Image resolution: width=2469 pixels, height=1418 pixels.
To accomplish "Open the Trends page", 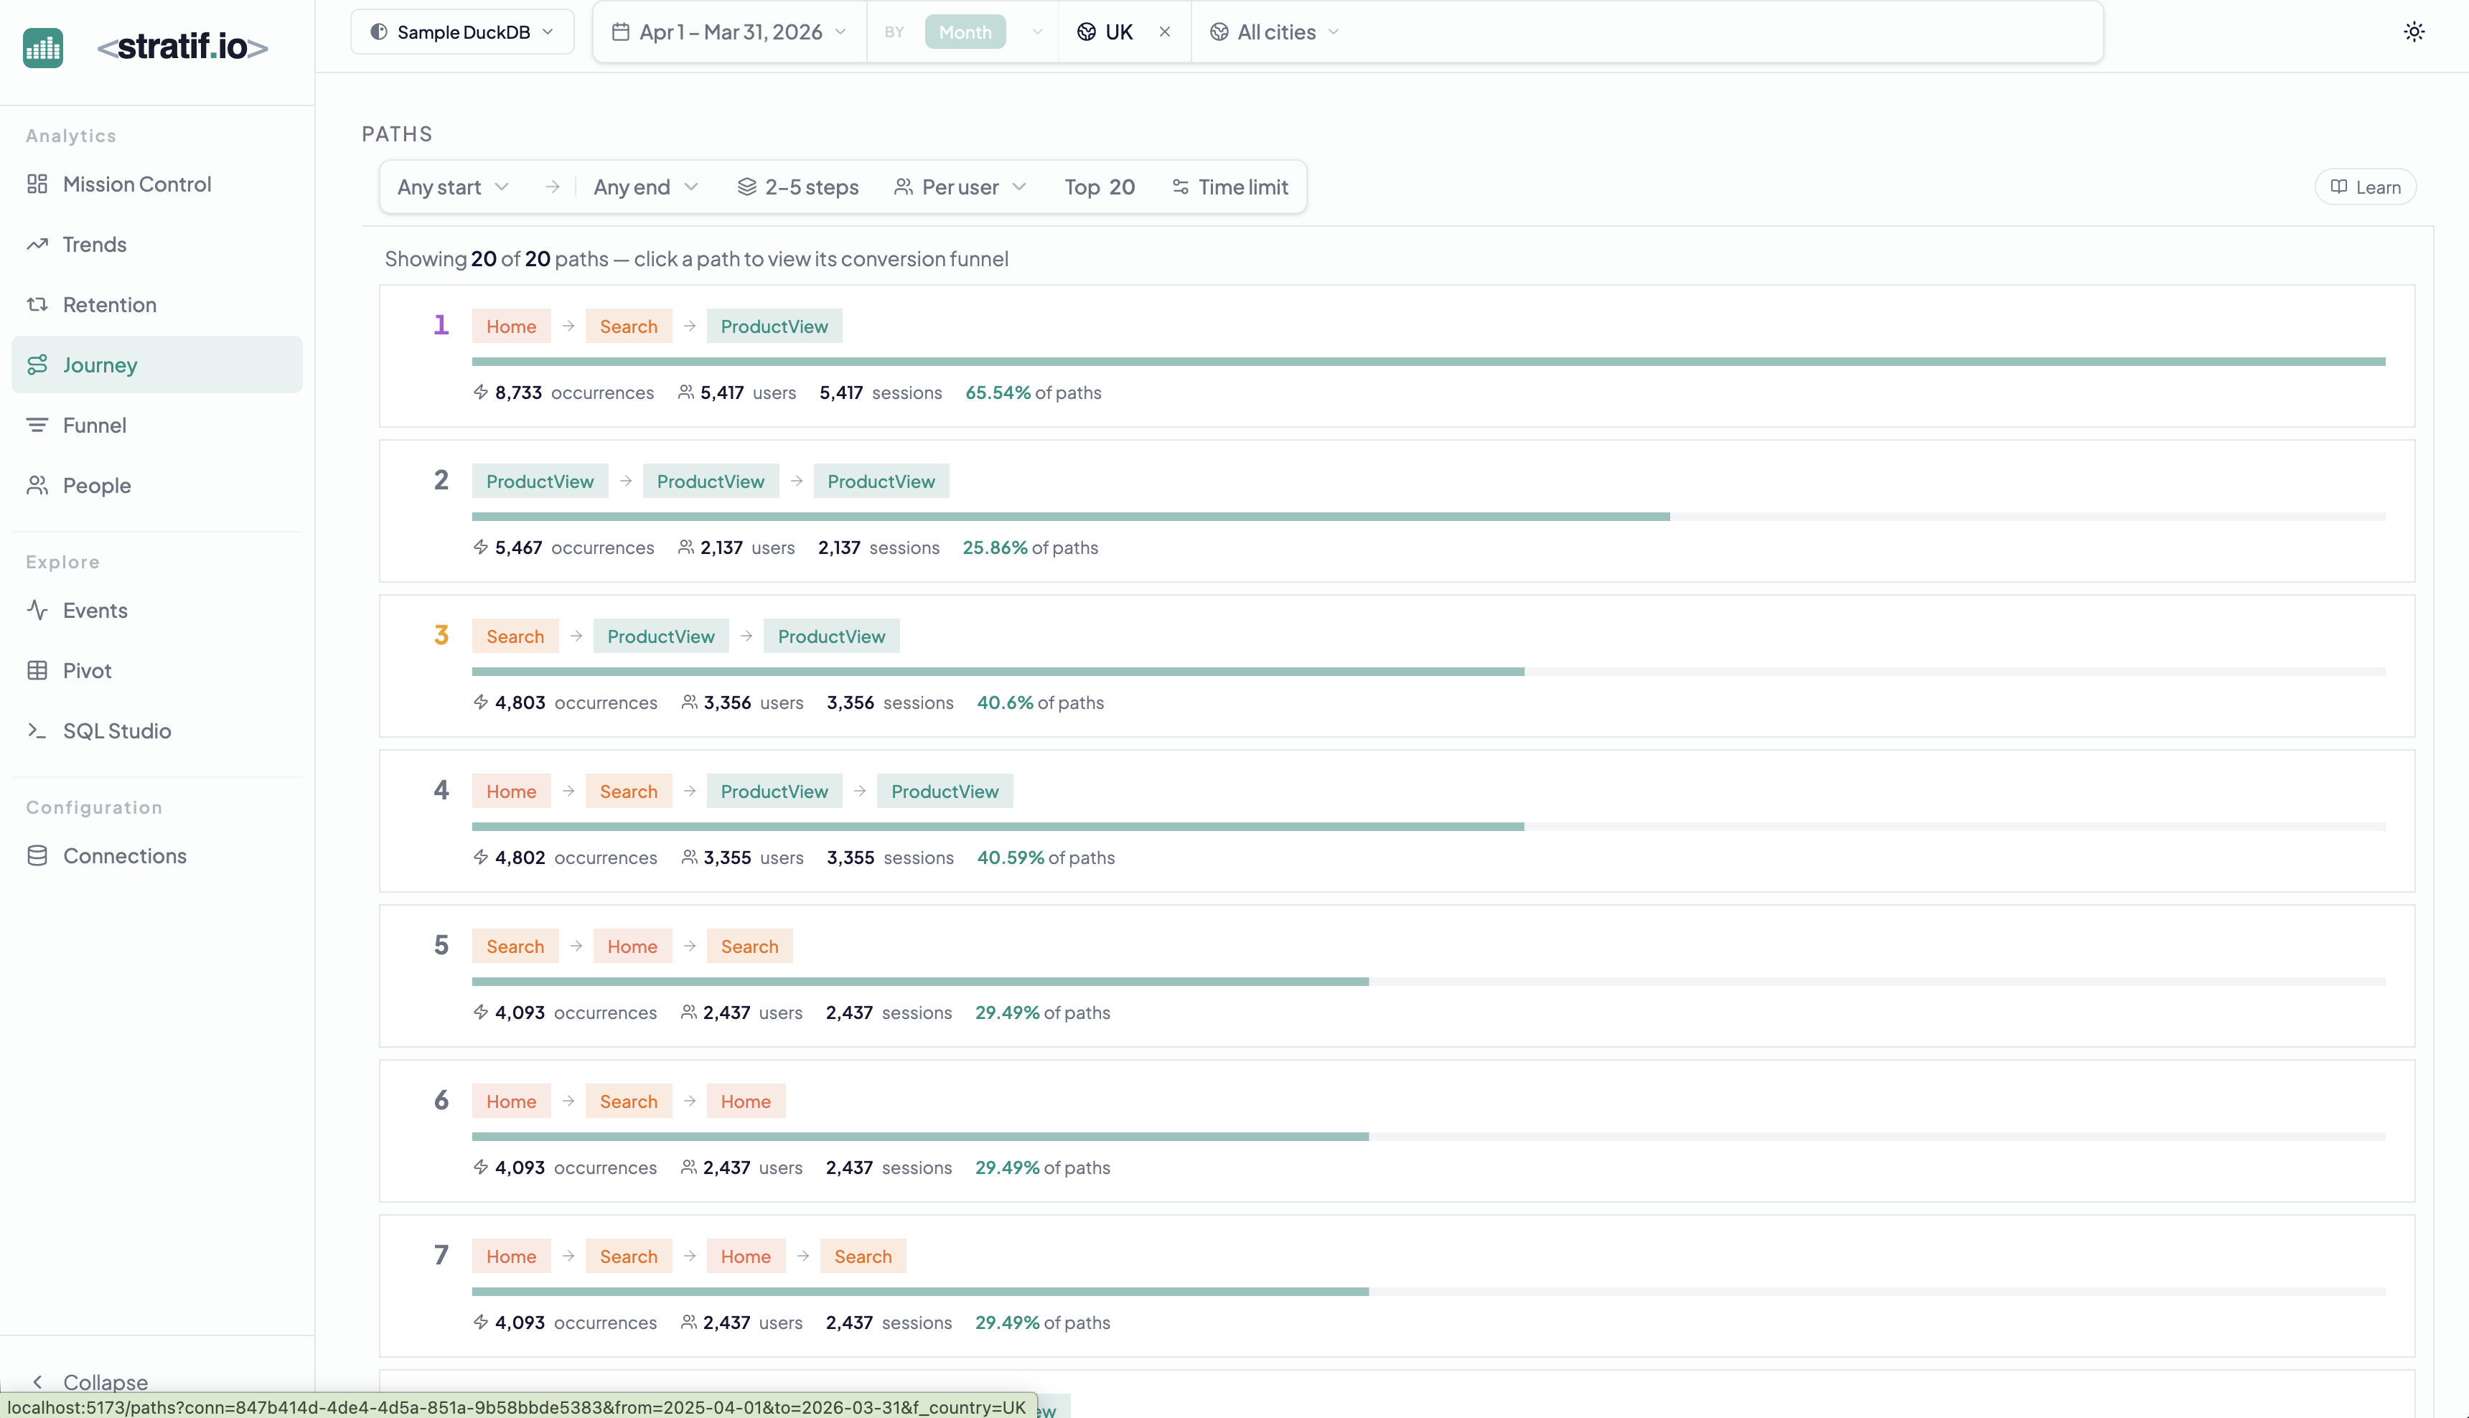I will click(x=156, y=245).
